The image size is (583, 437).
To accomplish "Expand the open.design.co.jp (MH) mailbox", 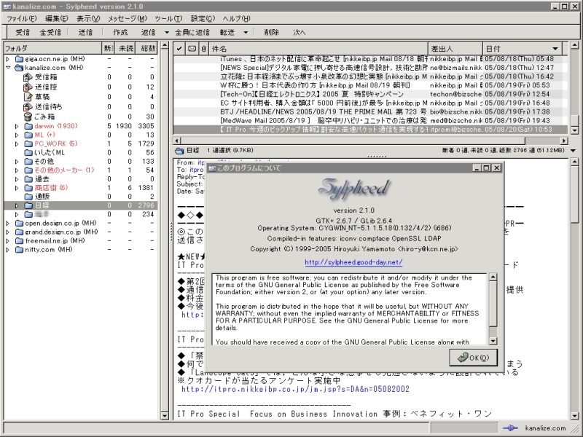I will click(x=8, y=224).
